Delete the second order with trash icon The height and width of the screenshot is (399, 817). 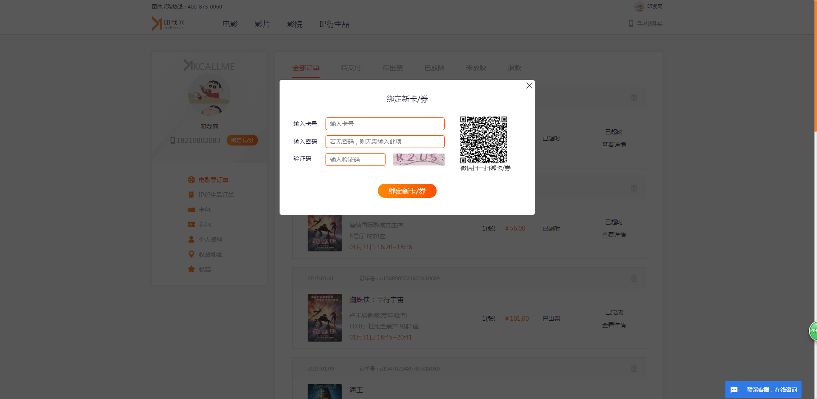point(634,188)
